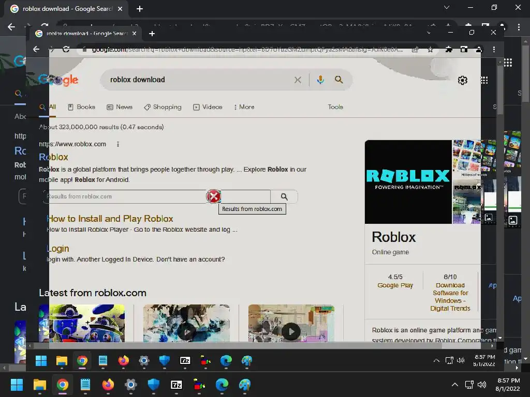Image resolution: width=530 pixels, height=397 pixels.
Task: Open new tab in the background Chrome window
Action: coord(140,9)
